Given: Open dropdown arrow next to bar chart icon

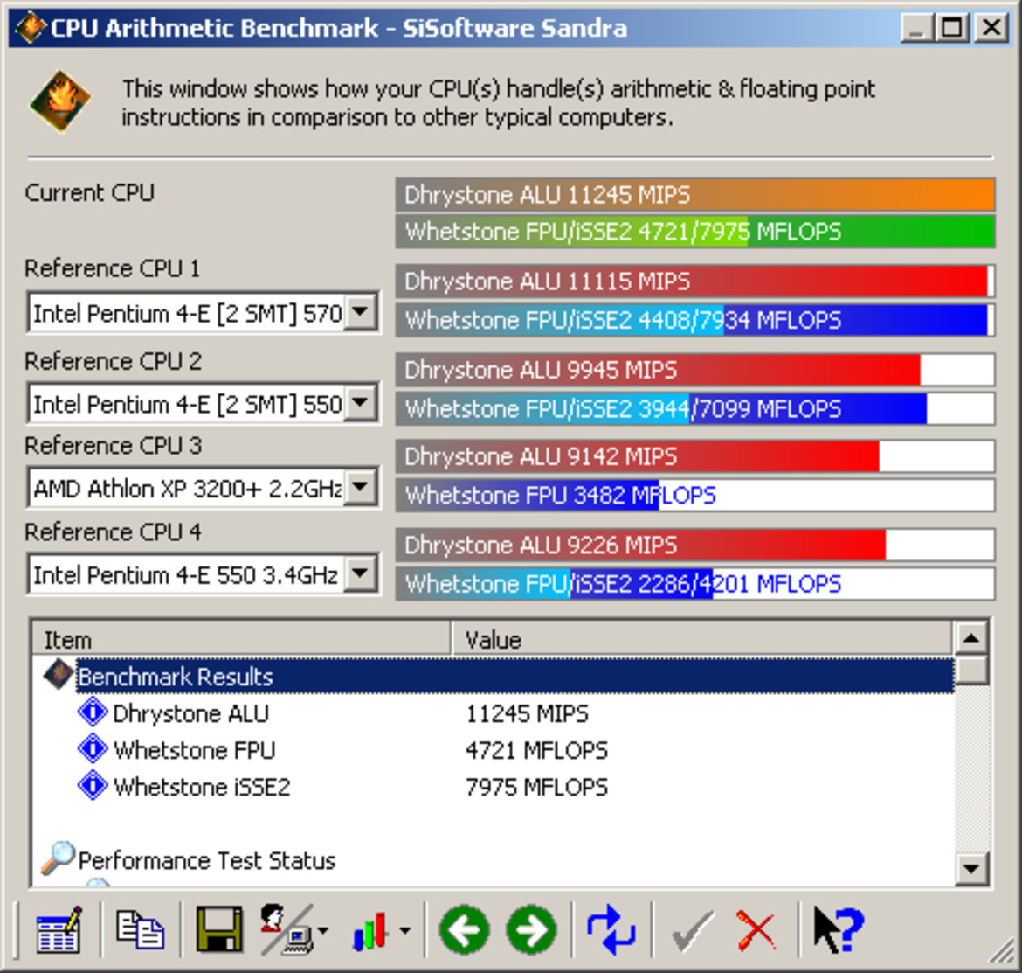Looking at the screenshot, I should coord(405,930).
